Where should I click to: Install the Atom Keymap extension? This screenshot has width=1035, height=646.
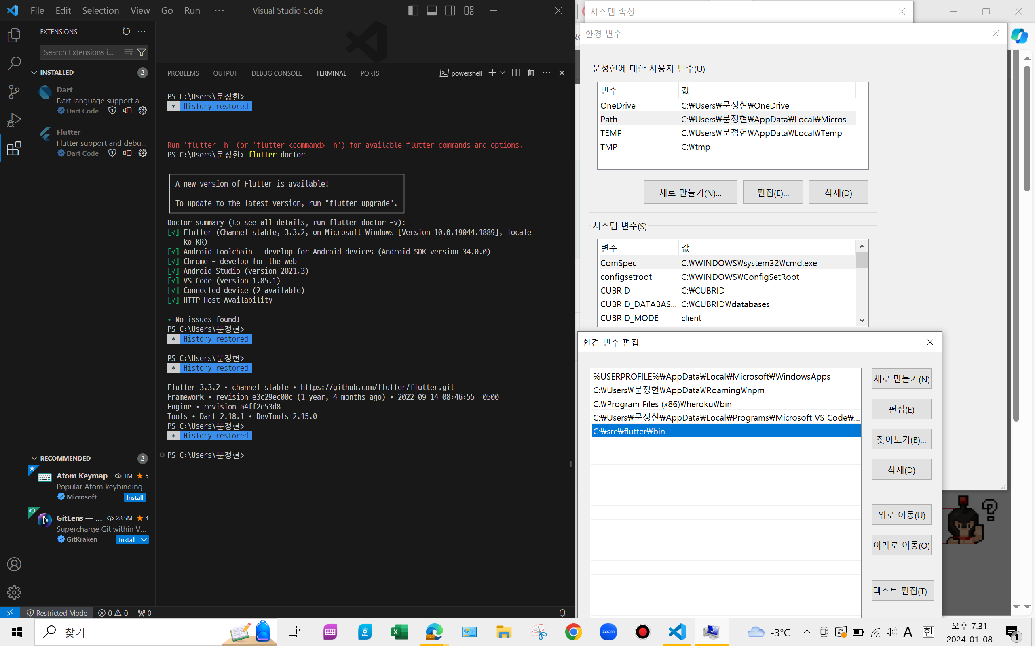135,497
